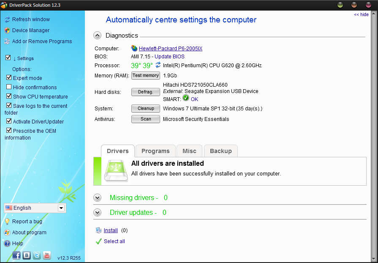Open the VK social icon
This screenshot has width=378, height=263.
tap(27, 255)
